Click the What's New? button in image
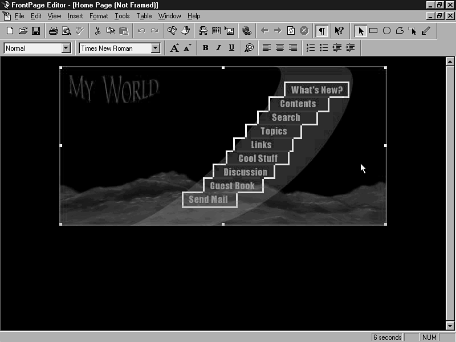The height and width of the screenshot is (342, 456). point(316,90)
